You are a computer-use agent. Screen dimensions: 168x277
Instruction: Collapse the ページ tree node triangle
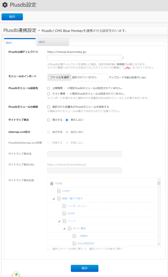coord(59,221)
